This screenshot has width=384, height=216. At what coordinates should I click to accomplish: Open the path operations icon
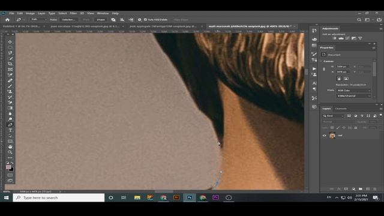point(113,20)
